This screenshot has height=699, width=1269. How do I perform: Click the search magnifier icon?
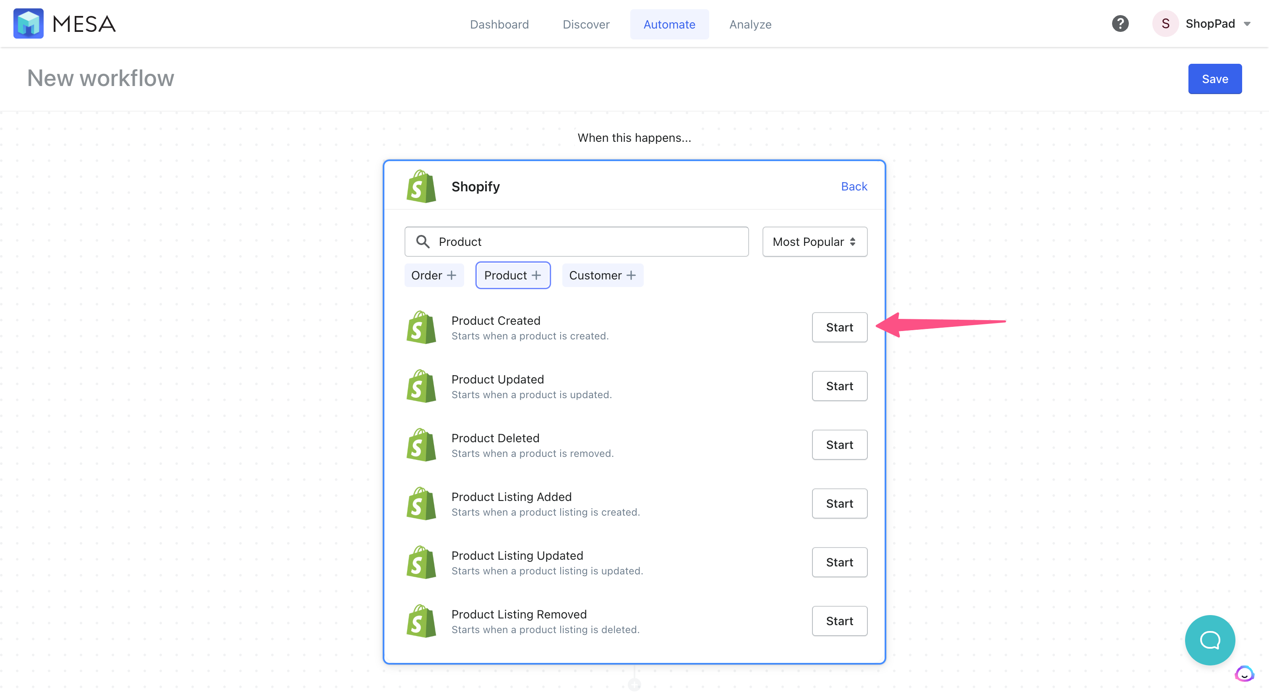point(423,241)
